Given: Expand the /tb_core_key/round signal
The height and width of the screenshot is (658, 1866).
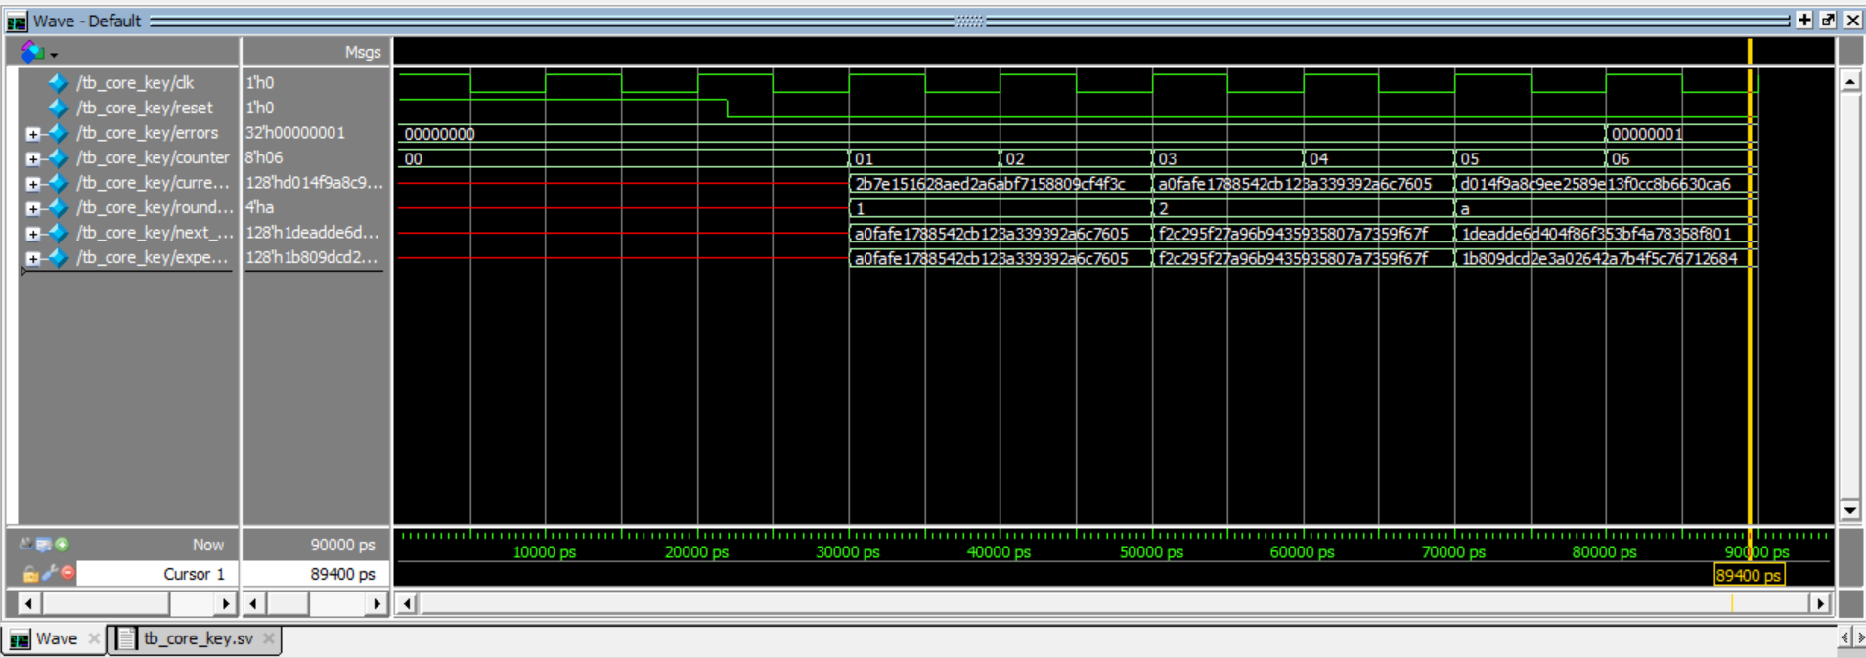Looking at the screenshot, I should (x=33, y=208).
